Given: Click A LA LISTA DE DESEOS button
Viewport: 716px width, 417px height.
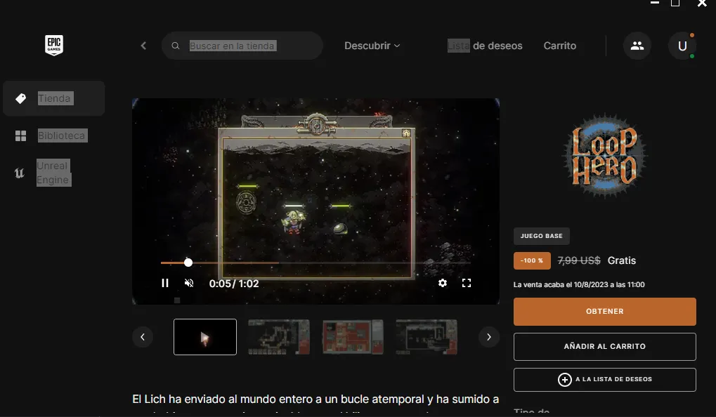Looking at the screenshot, I should pos(604,380).
